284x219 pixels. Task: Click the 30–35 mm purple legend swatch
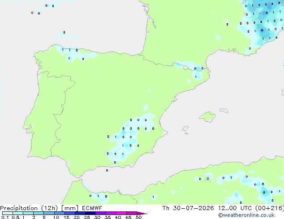101,213
